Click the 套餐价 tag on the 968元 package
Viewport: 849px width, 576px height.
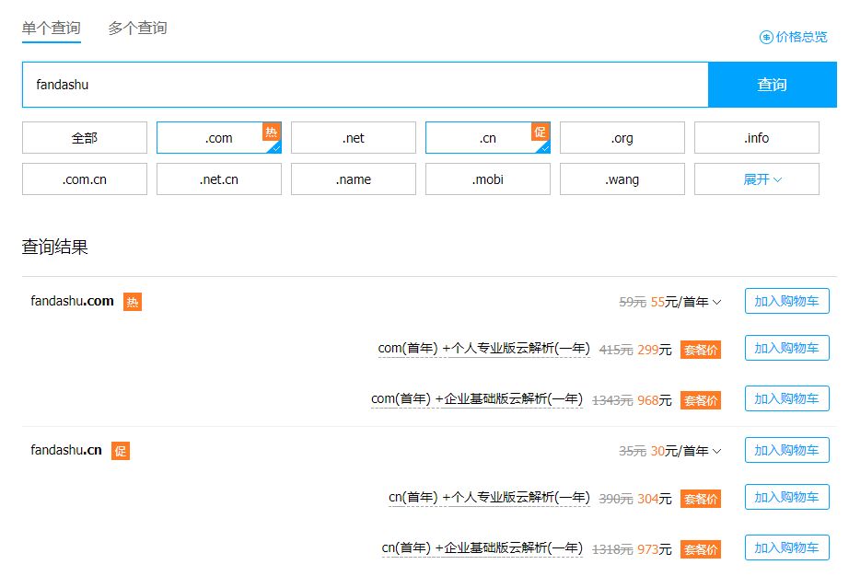[x=700, y=399]
